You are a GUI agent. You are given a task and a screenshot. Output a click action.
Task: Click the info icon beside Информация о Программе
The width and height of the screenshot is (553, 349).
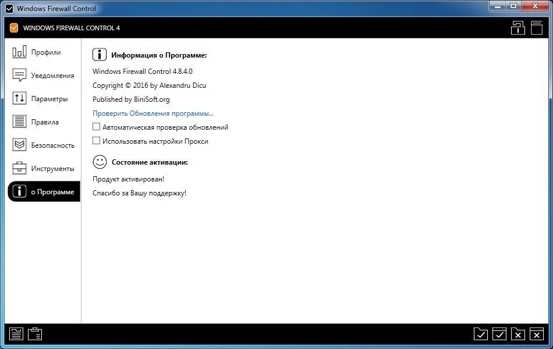100,55
